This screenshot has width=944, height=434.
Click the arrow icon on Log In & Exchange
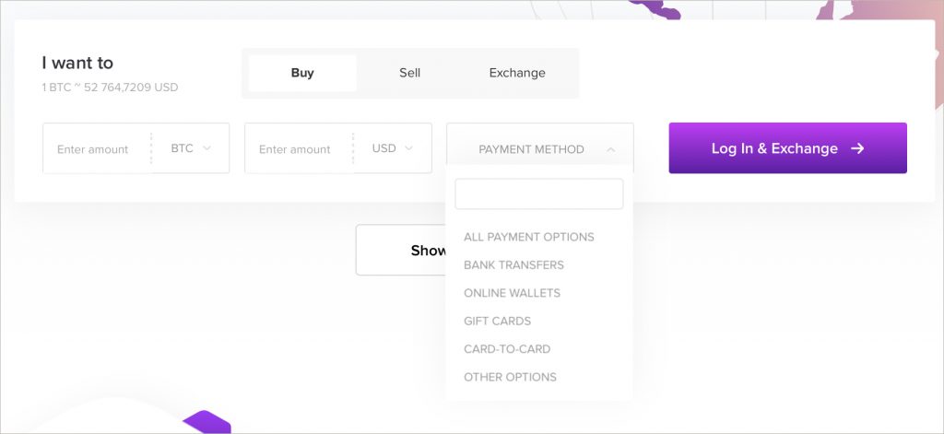857,148
